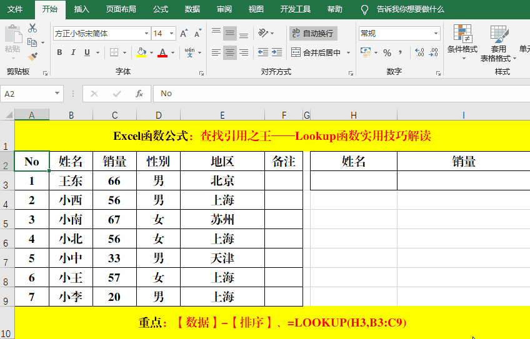
Task: Select the Format Painter brush
Action: pos(32,57)
